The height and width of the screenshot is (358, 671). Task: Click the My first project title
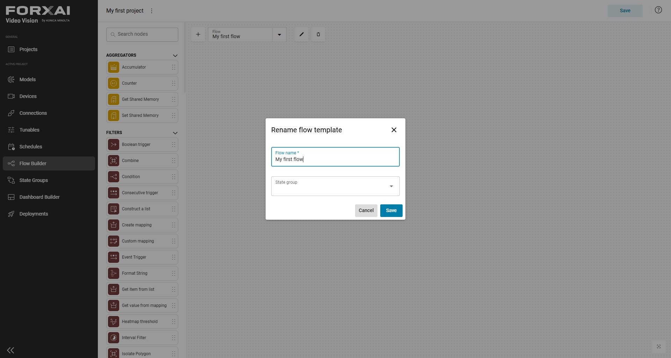(125, 11)
